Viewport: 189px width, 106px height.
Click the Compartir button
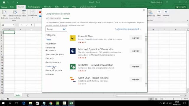[x=181, y=7]
